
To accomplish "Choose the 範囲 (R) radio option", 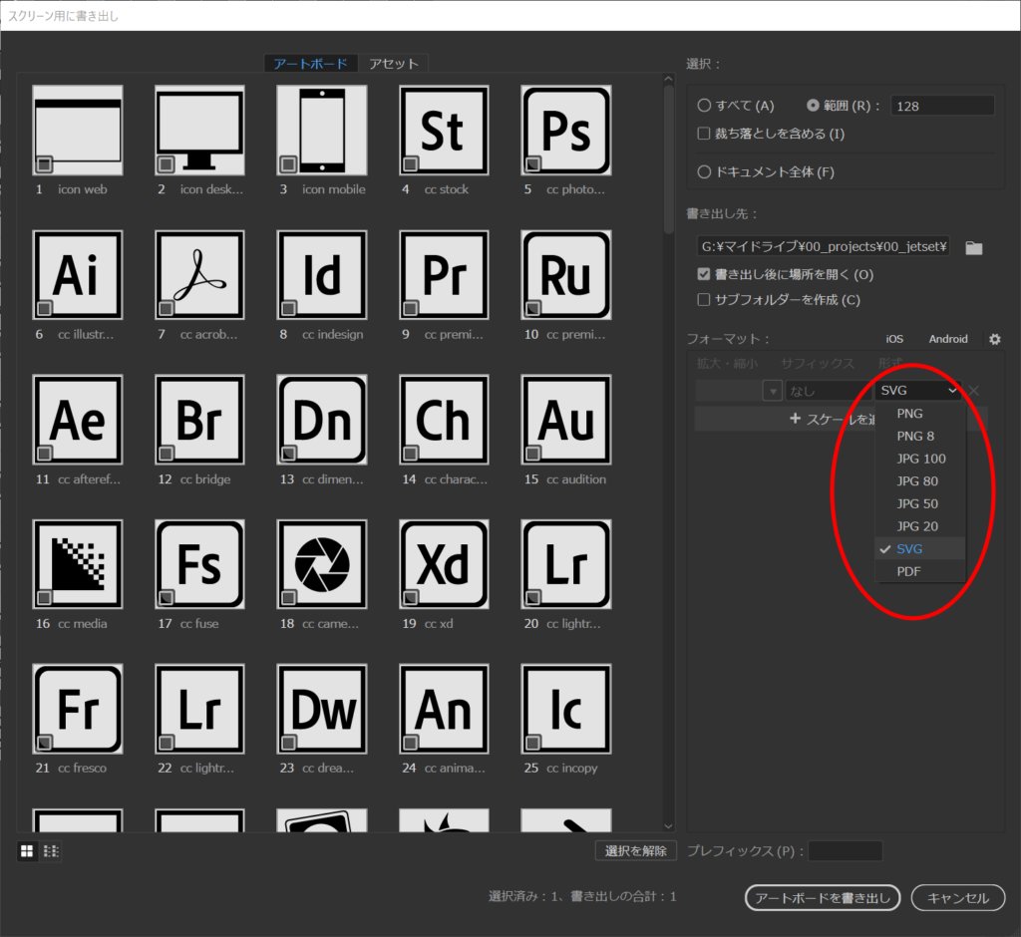I will click(814, 106).
